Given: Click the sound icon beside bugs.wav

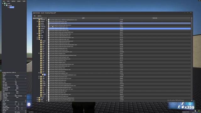Looking at the screenshot, I should (49, 68).
